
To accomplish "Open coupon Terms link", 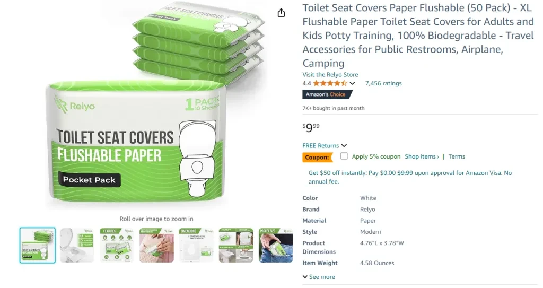I will (457, 156).
